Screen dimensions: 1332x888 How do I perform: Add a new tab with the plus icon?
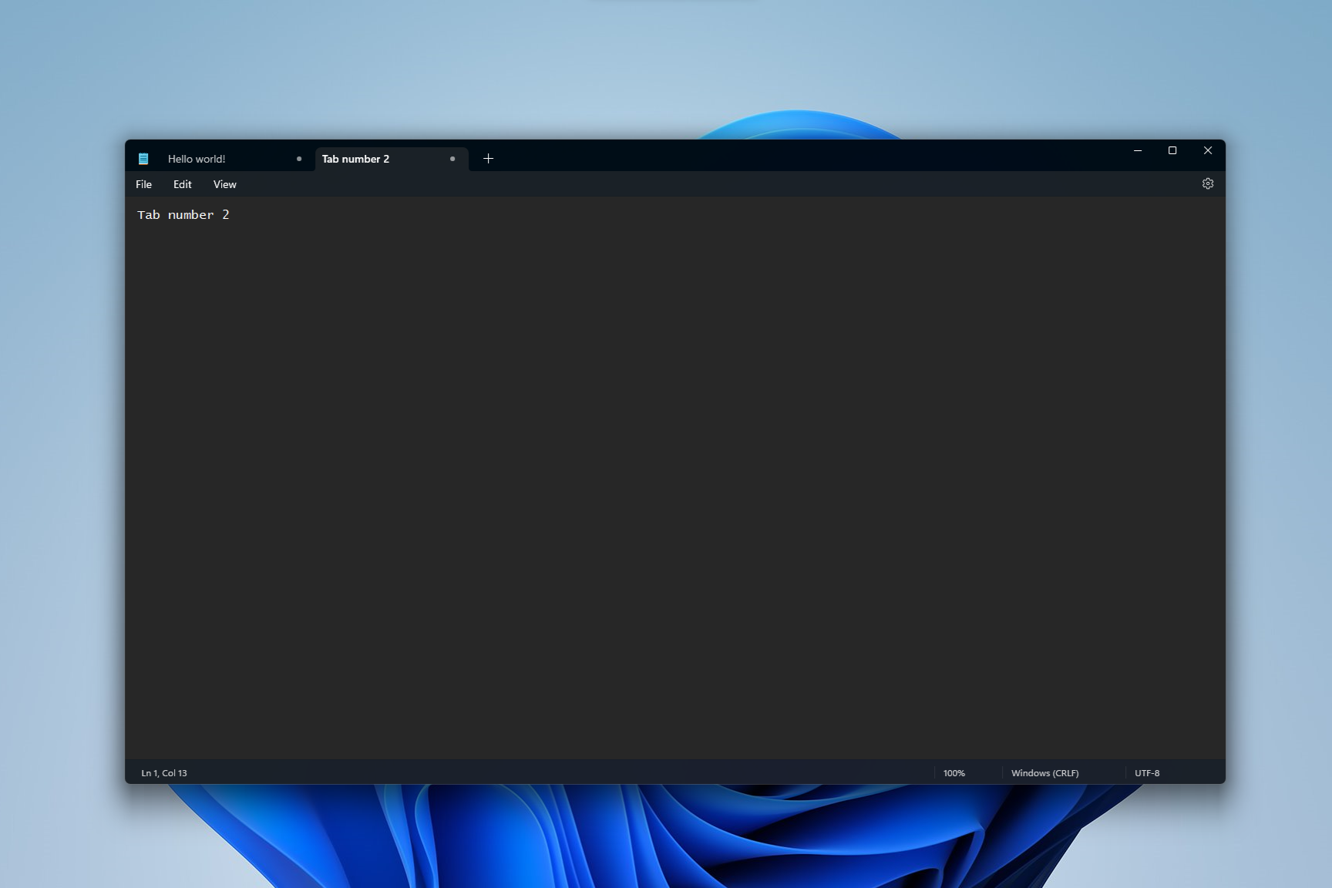[x=488, y=159]
